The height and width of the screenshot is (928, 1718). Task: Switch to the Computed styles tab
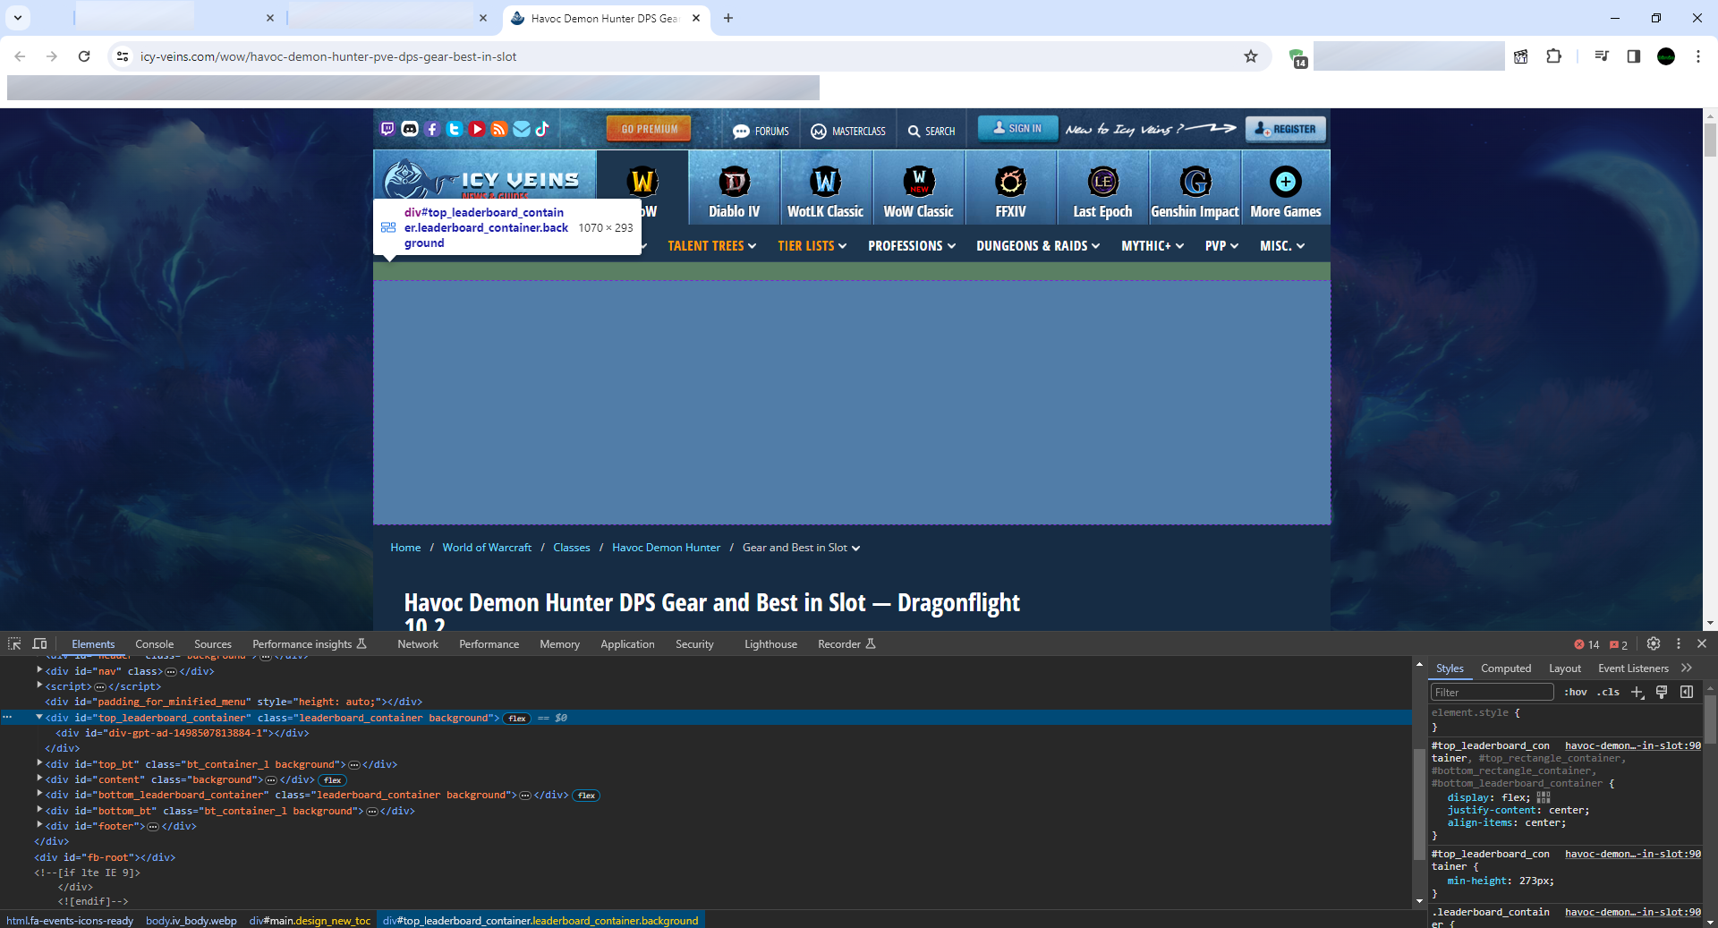pos(1505,668)
